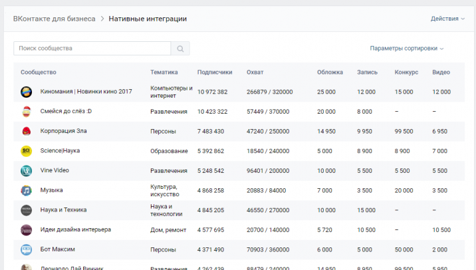
Task: Select video price 6 950
Action: point(440,132)
